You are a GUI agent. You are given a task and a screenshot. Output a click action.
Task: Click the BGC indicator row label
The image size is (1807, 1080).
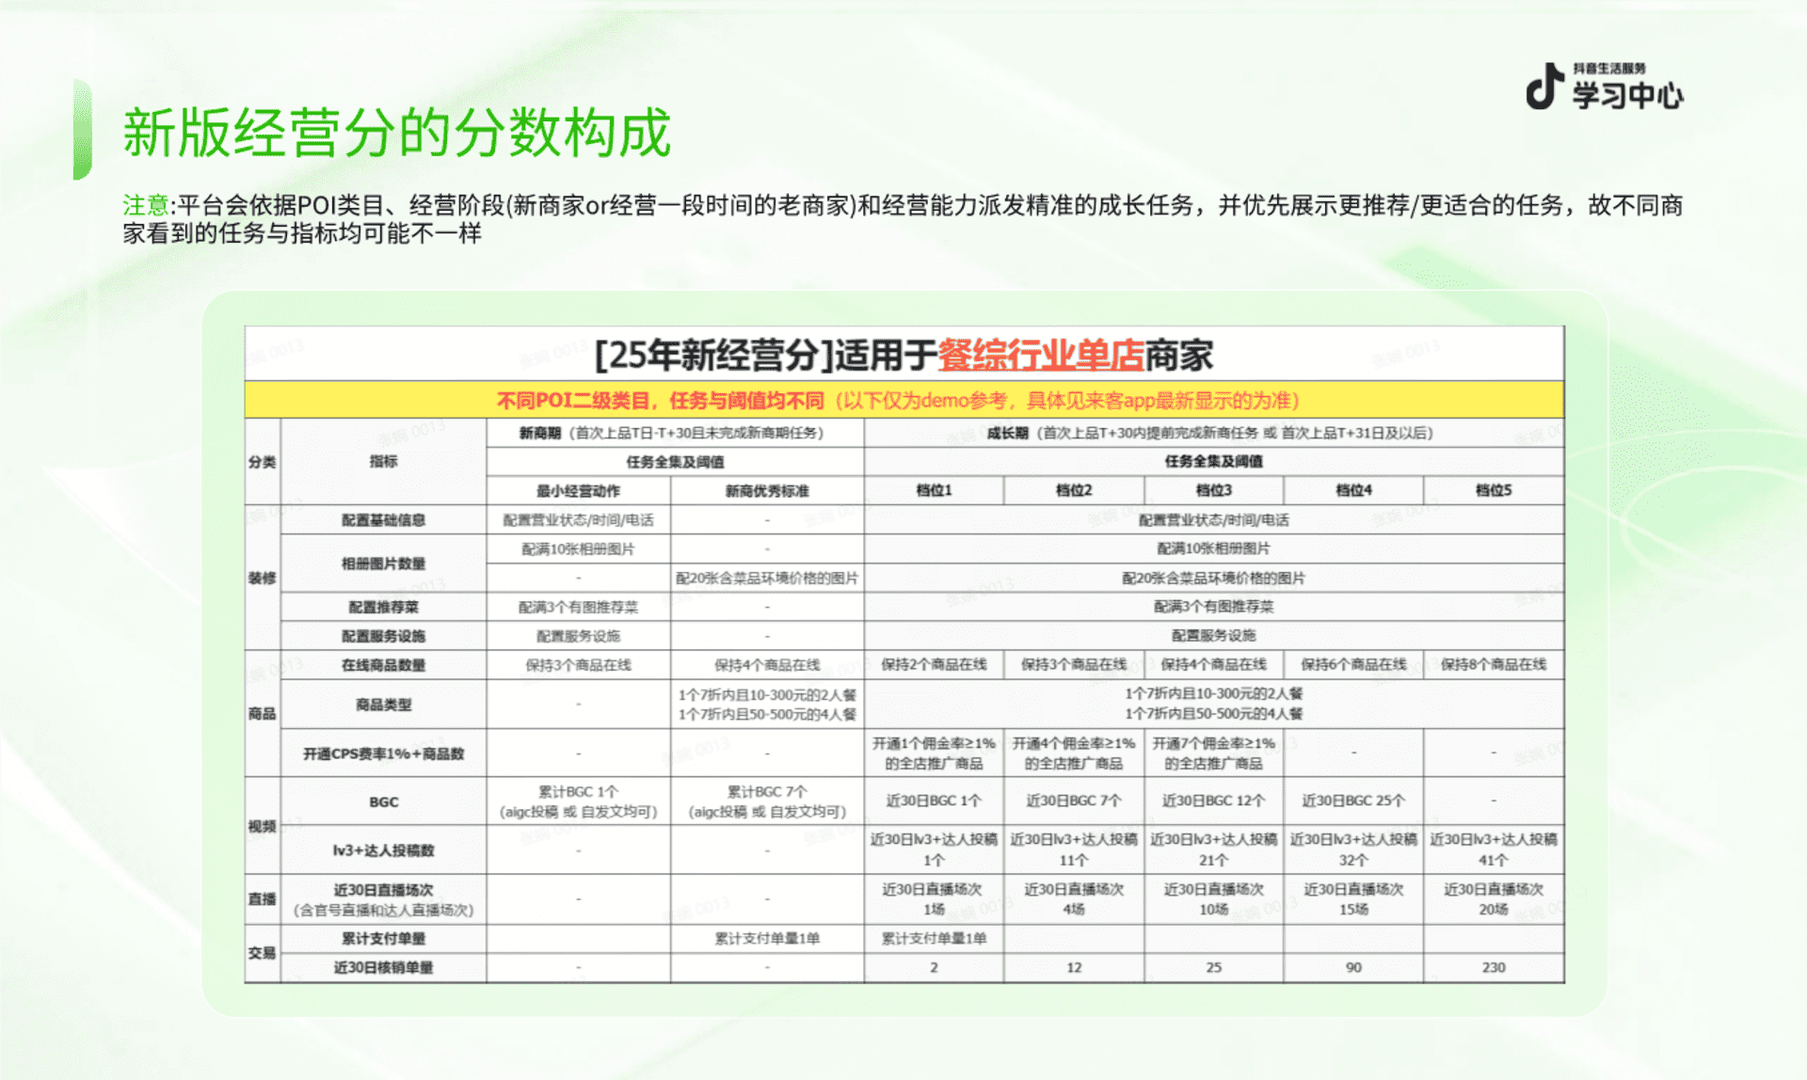(383, 802)
